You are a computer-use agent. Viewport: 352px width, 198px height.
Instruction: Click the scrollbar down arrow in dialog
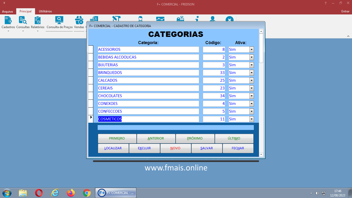[x=261, y=154]
